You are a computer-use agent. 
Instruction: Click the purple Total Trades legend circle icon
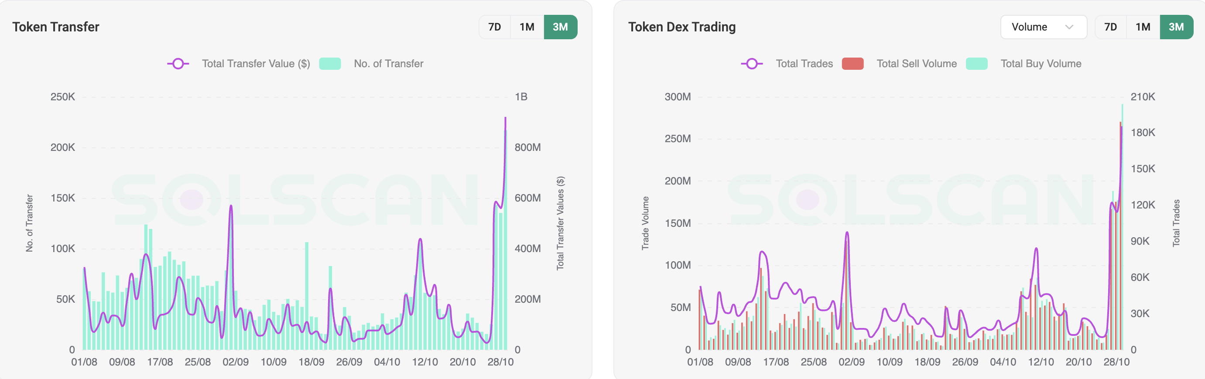(753, 63)
